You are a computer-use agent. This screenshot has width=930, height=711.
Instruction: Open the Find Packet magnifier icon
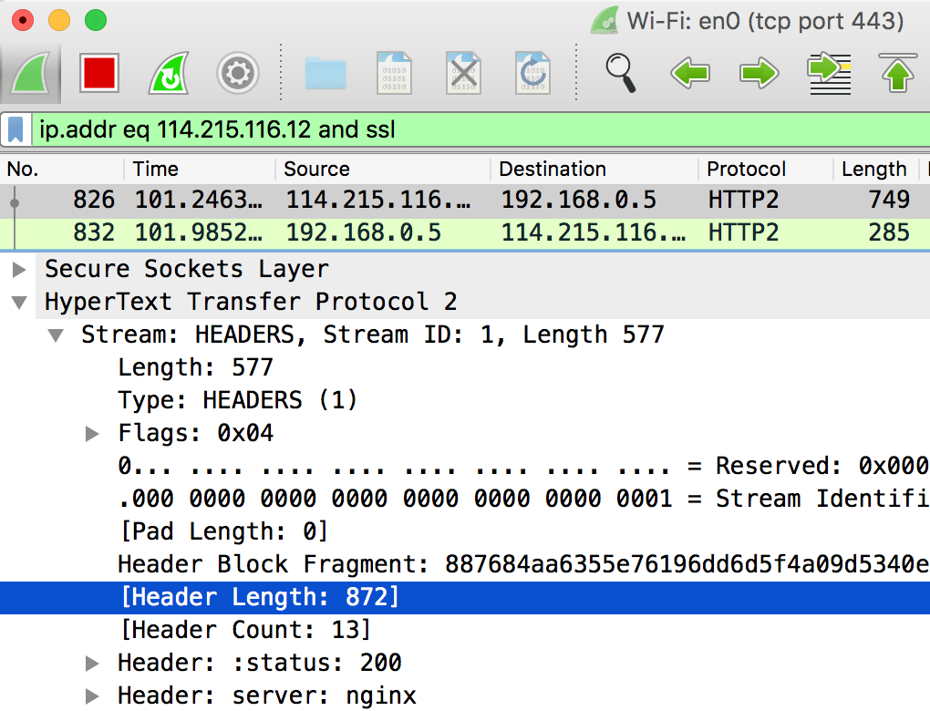(x=620, y=73)
